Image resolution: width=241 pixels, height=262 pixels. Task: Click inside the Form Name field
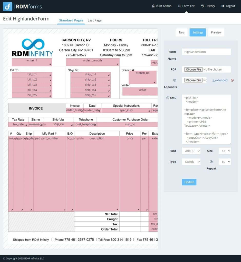point(206,52)
